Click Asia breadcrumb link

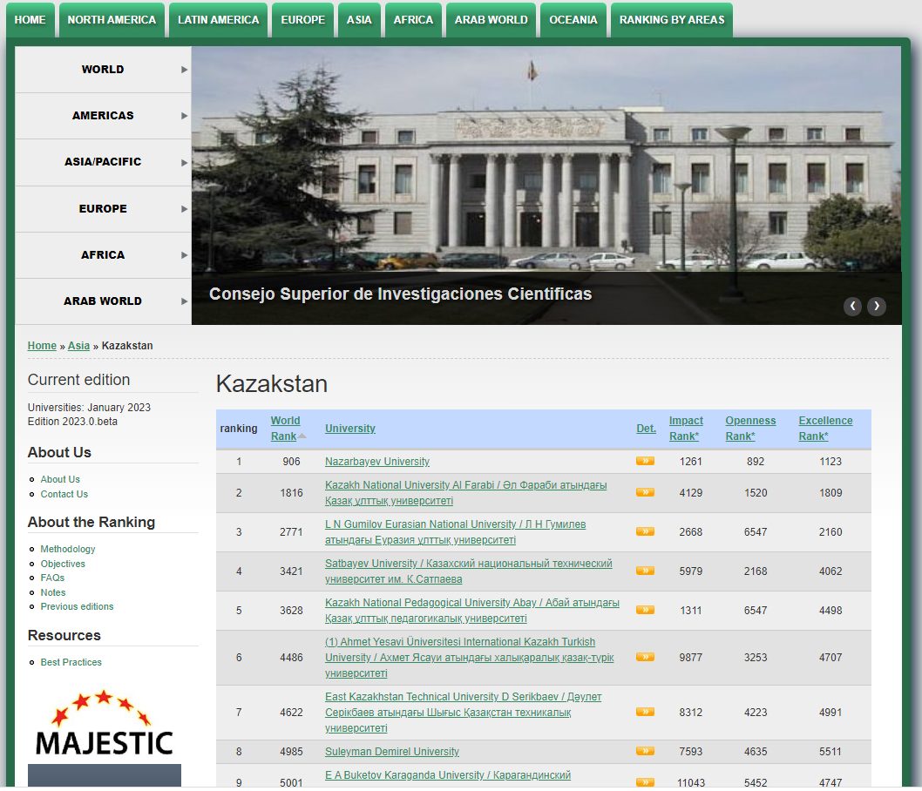coord(78,346)
